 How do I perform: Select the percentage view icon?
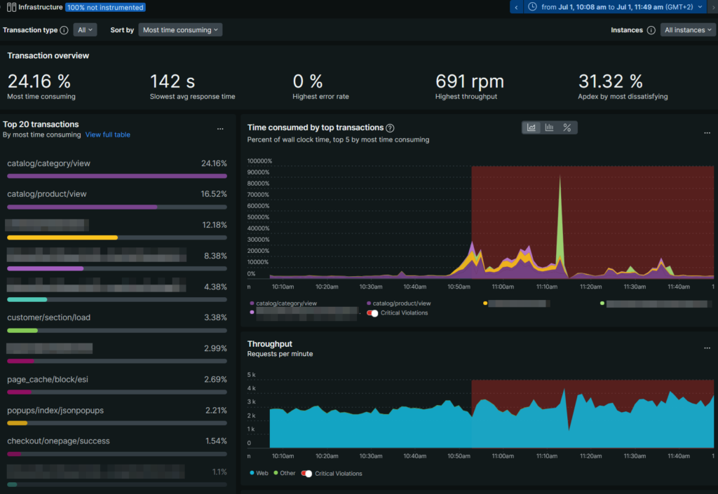coord(567,128)
